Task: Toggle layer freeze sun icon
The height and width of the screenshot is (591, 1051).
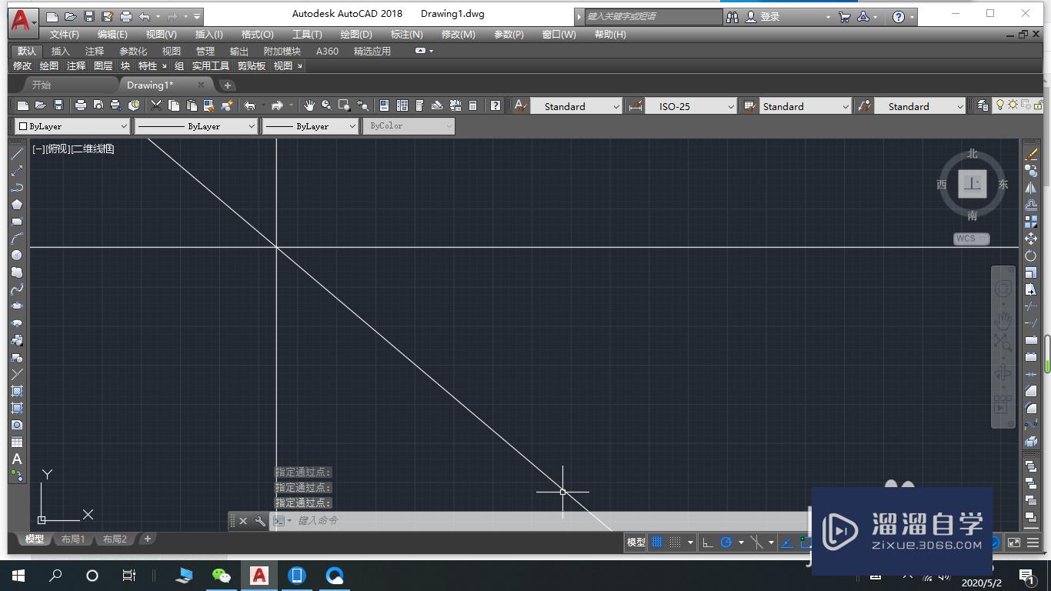Action: [1013, 105]
